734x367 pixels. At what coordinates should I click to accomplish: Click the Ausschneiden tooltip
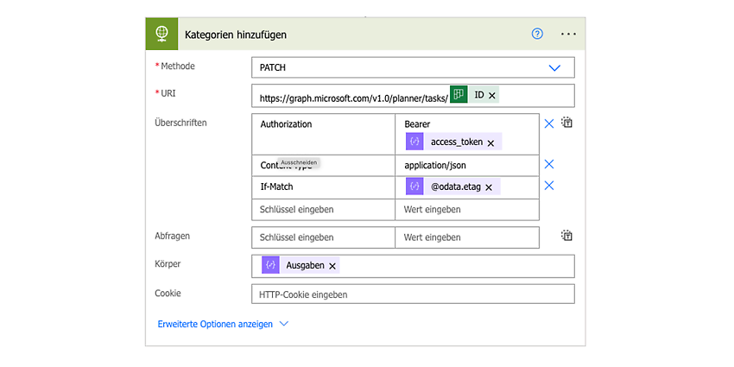click(x=298, y=162)
